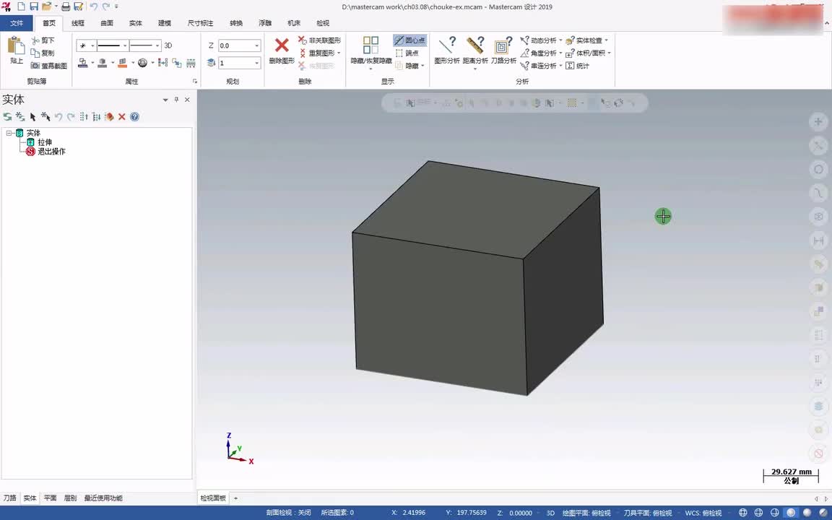This screenshot has height=520, width=832.
Task: Open the level number dropdown
Action: click(257, 63)
